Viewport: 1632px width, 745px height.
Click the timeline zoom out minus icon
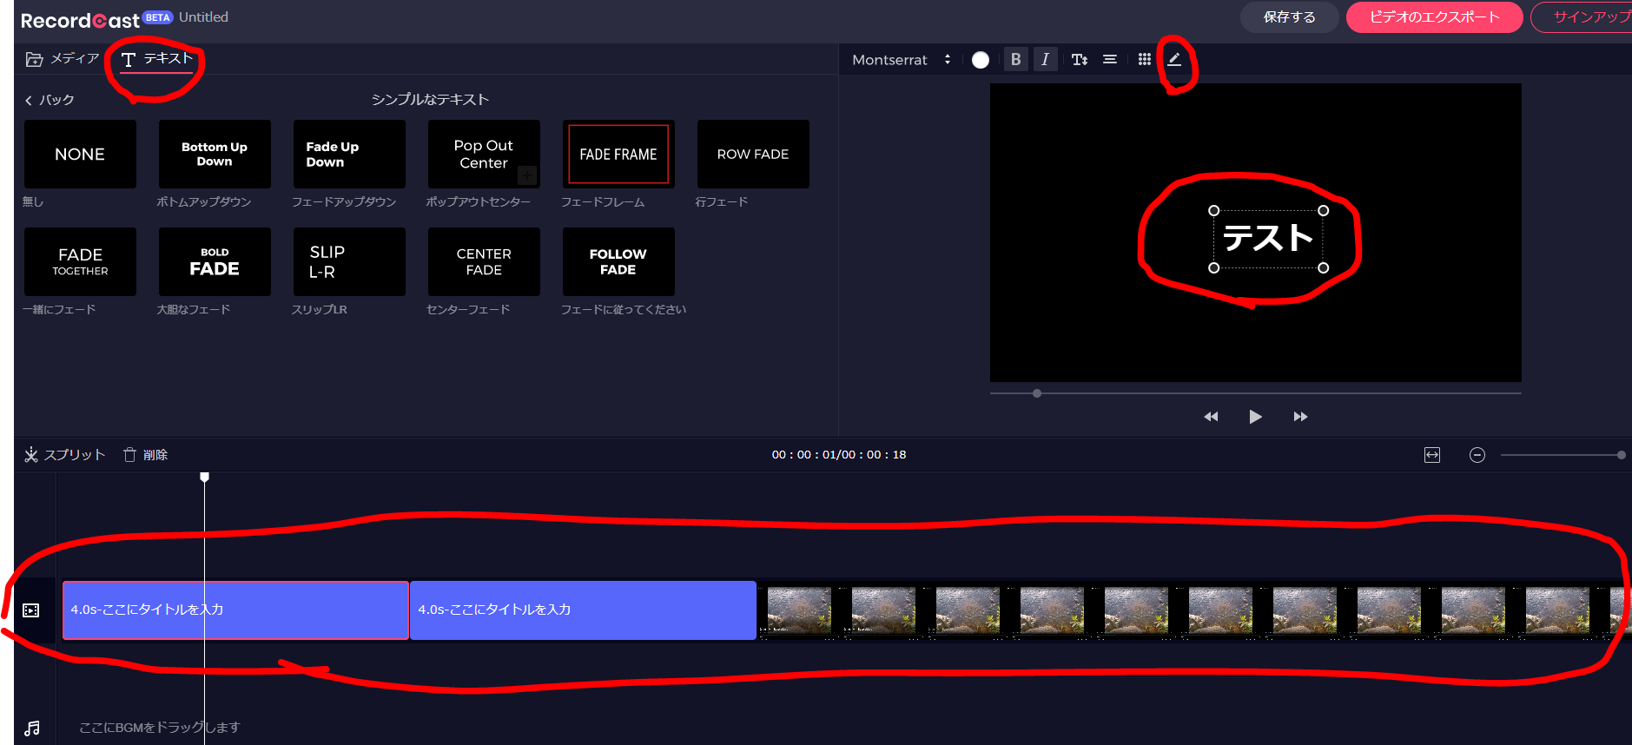1477,455
